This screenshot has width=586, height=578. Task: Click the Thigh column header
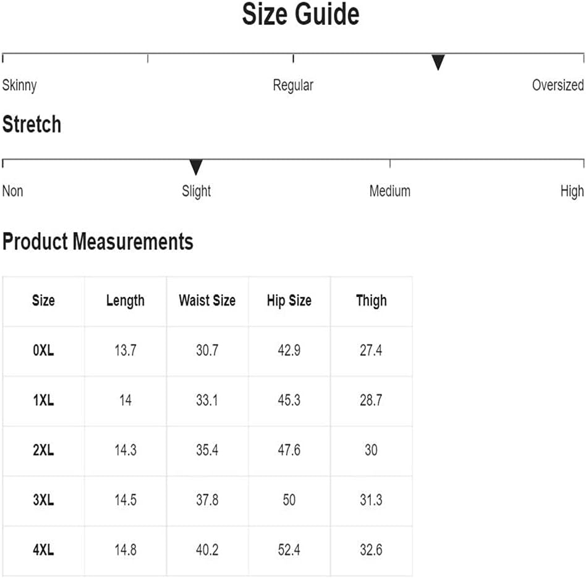pyautogui.click(x=371, y=301)
